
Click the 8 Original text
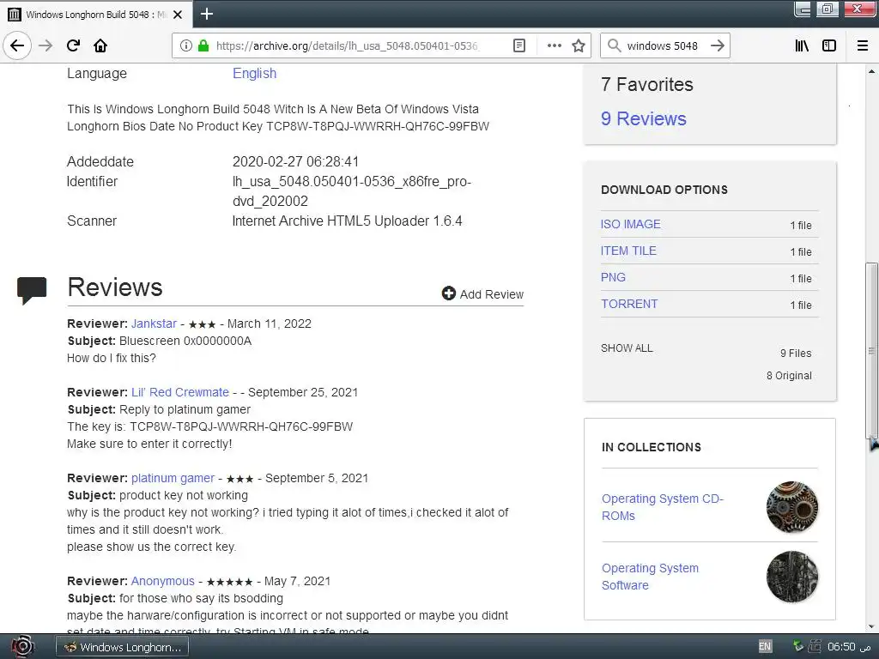pyautogui.click(x=790, y=376)
